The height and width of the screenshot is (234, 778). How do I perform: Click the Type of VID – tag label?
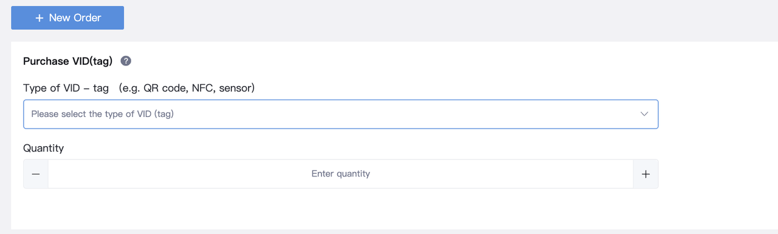pos(66,88)
